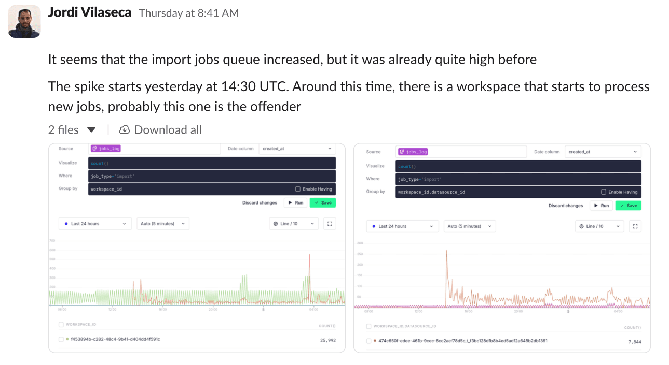The height and width of the screenshot is (365, 669).
Task: Open the Auto (5 minutes) granularity dropdown
Action: (x=162, y=223)
